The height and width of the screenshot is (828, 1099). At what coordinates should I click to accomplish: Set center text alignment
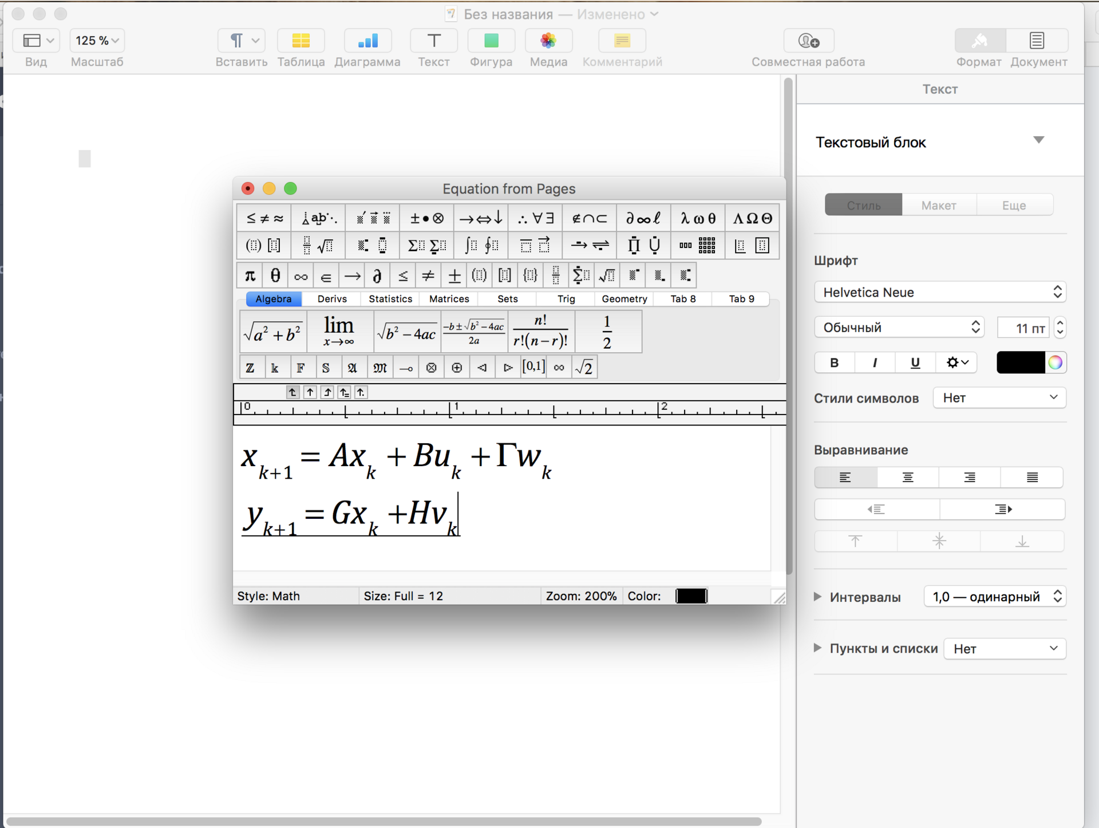click(908, 478)
